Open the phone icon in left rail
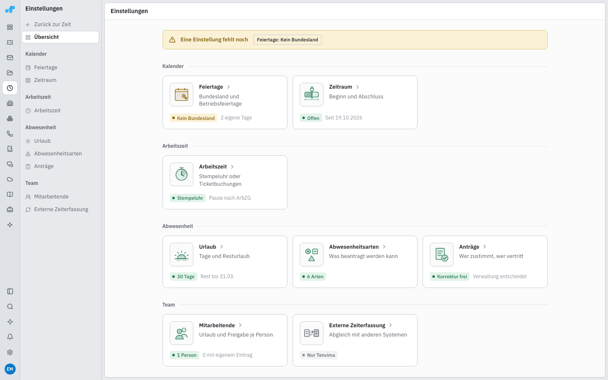 tap(10, 134)
